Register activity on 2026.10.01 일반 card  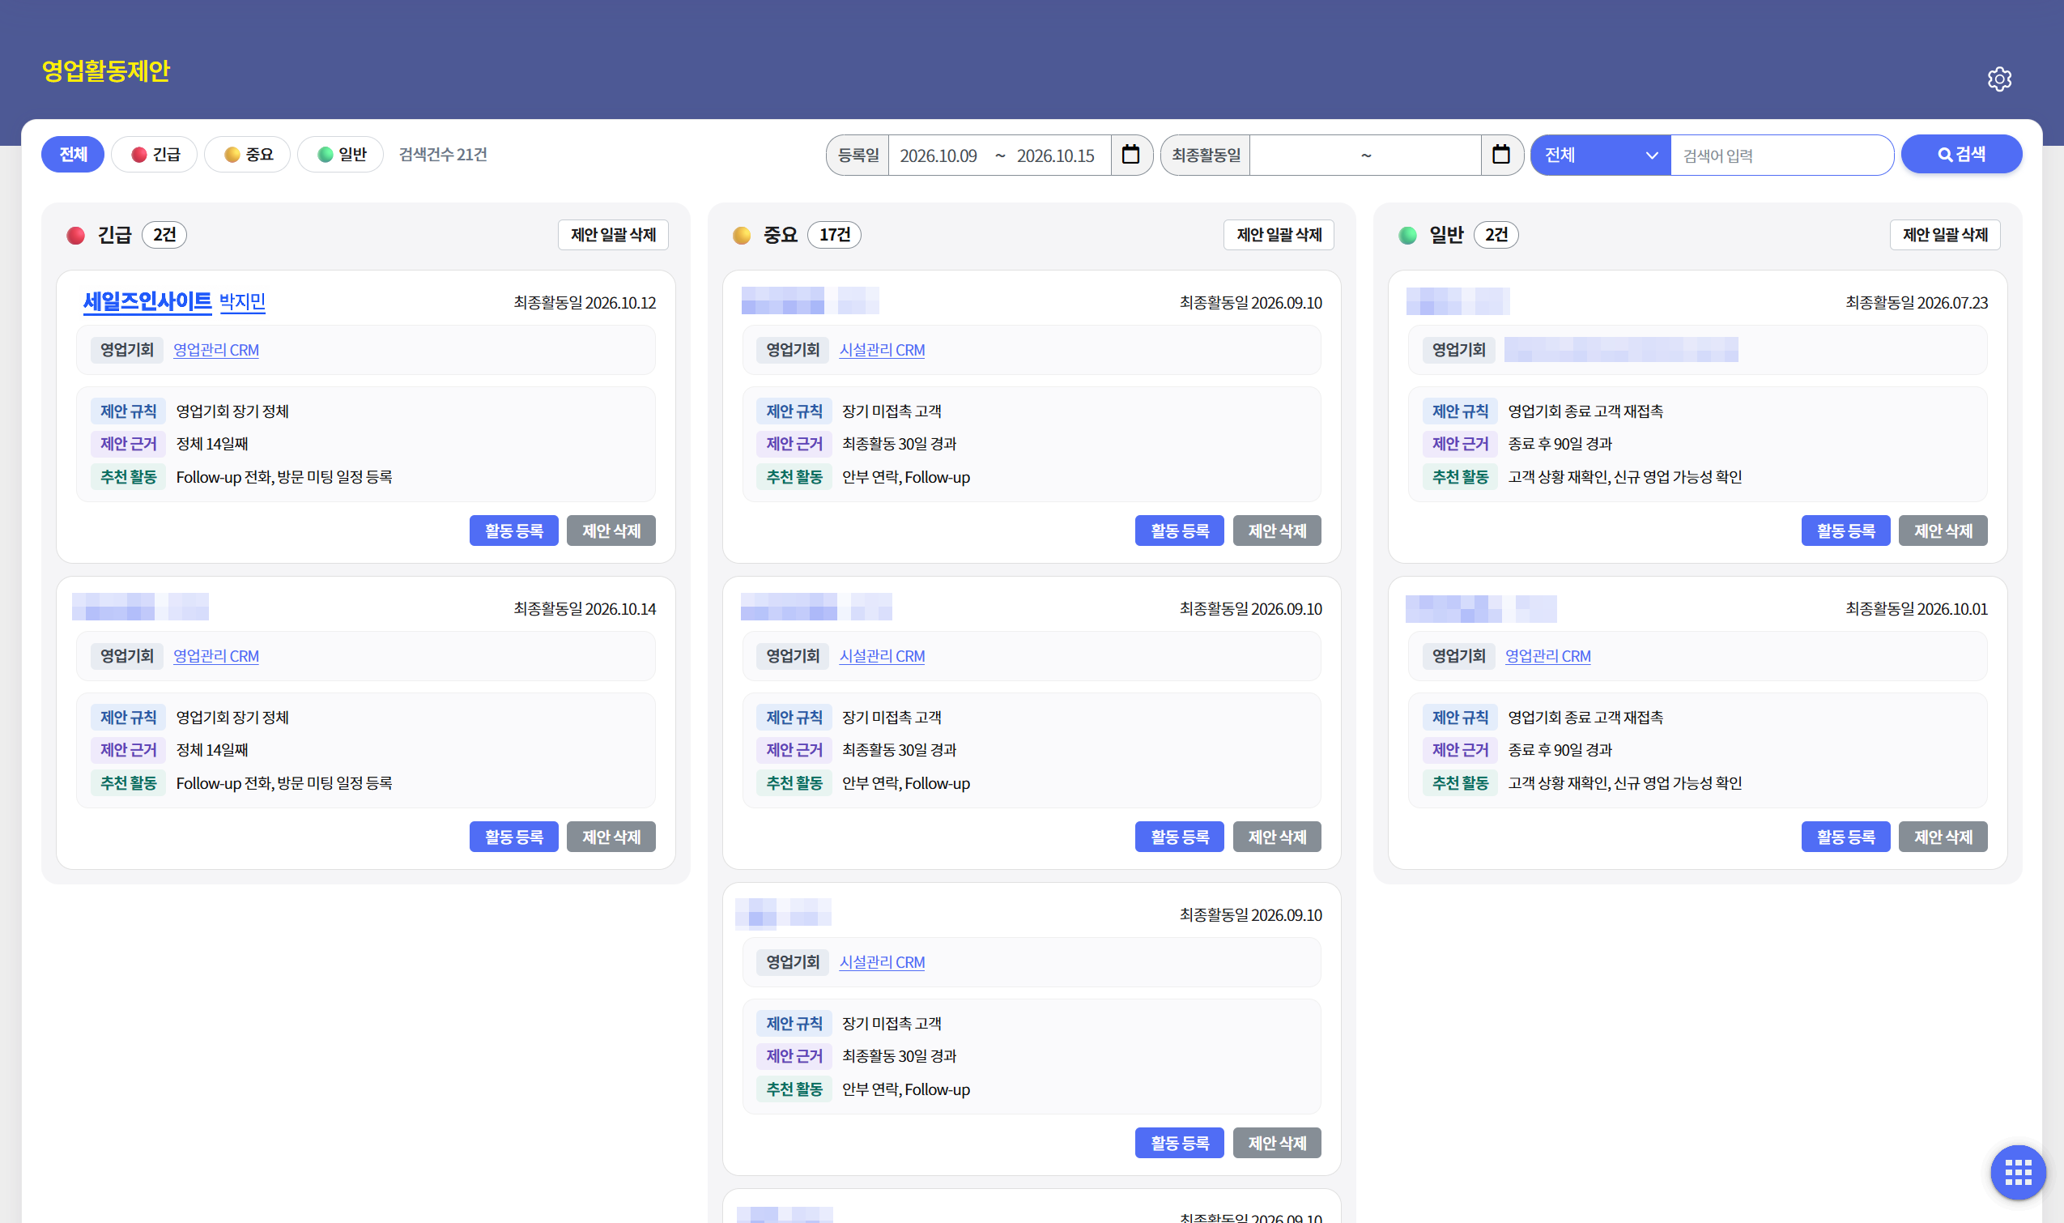tap(1845, 837)
